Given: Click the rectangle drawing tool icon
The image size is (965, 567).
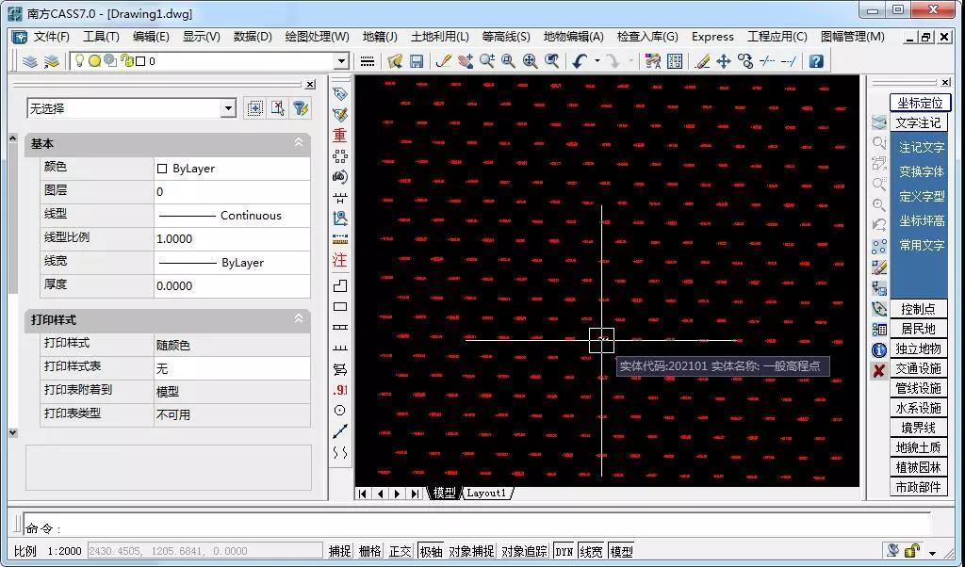Looking at the screenshot, I should click(339, 307).
